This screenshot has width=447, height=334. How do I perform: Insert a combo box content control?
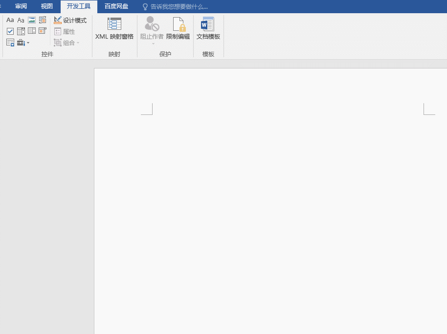tap(21, 31)
